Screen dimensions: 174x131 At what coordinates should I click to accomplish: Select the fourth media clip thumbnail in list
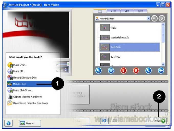pyautogui.click(x=105, y=57)
